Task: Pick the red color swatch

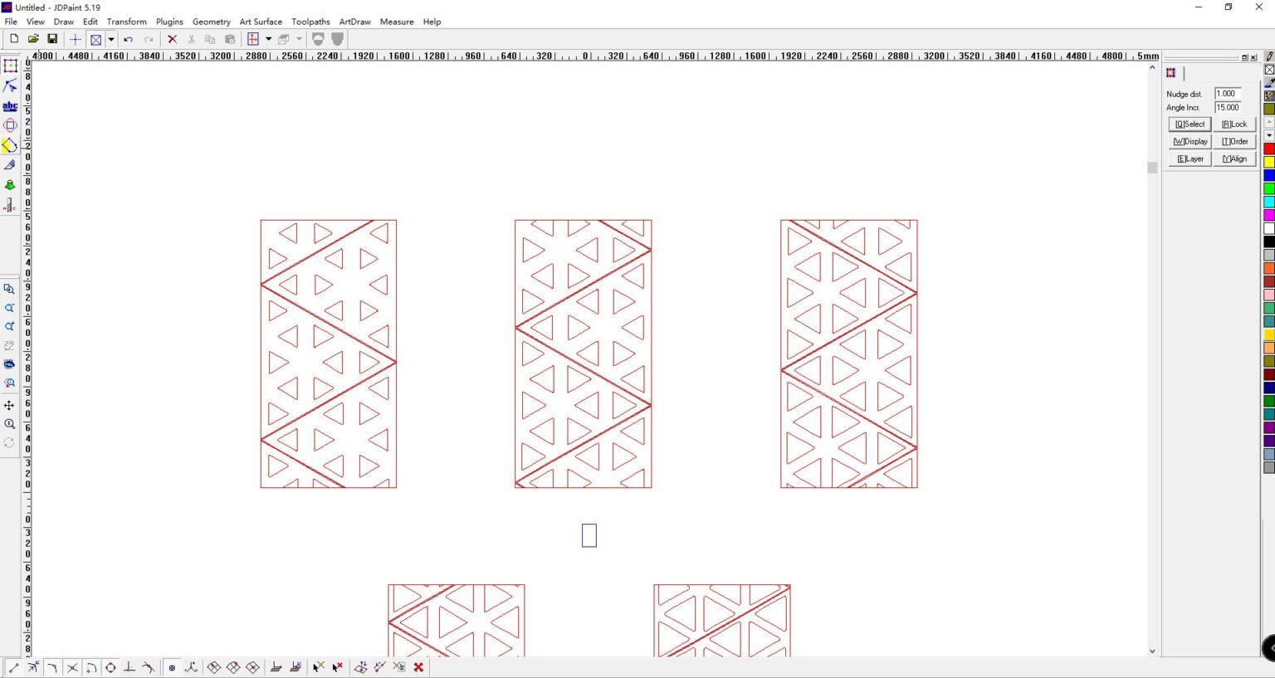Action: (x=1269, y=149)
